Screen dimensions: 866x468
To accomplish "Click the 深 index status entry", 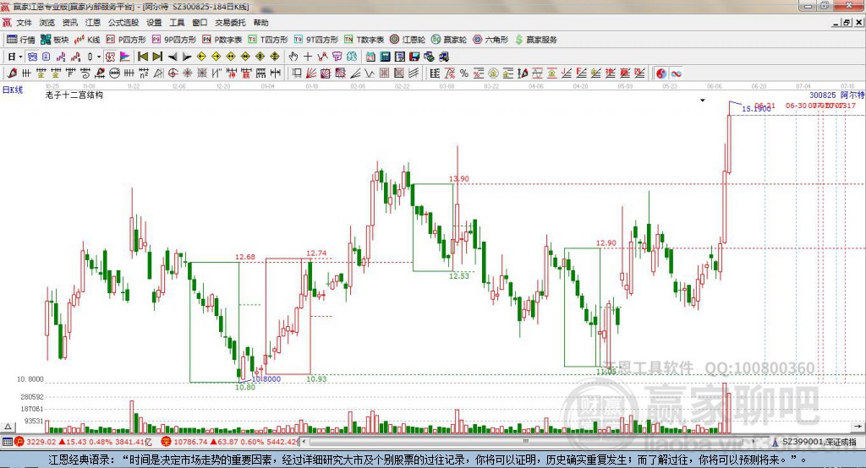I will point(229,442).
